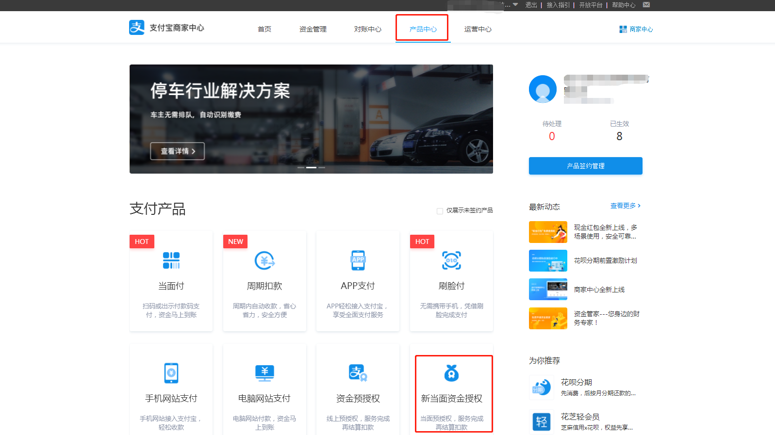Image resolution: width=775 pixels, height=435 pixels.
Task: Expand 查看更多 news link
Action: click(x=626, y=206)
